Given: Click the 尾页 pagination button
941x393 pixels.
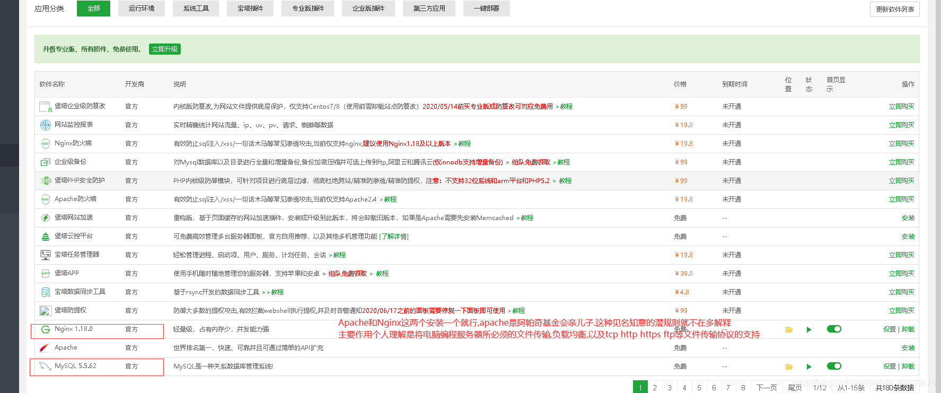Looking at the screenshot, I should [x=795, y=388].
